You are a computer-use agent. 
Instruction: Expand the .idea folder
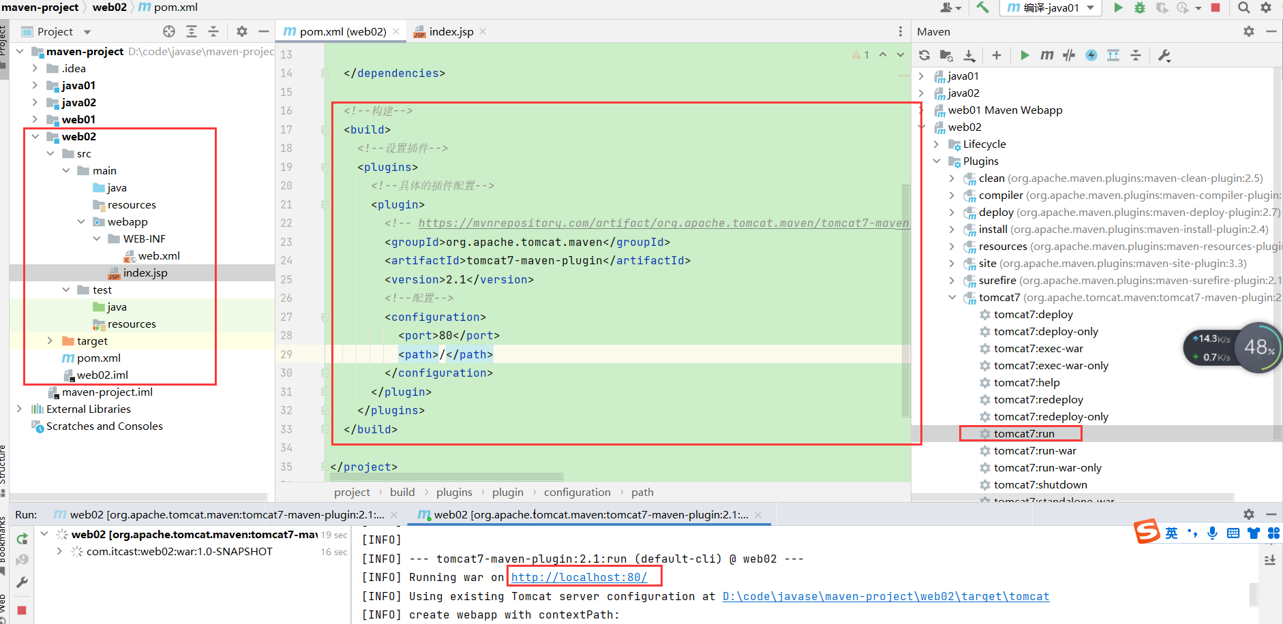[x=35, y=68]
